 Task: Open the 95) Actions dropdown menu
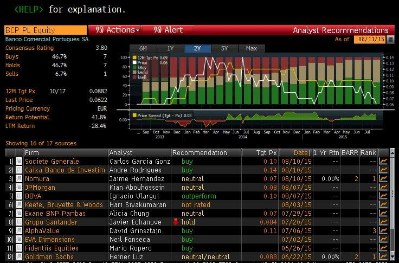tap(115, 30)
